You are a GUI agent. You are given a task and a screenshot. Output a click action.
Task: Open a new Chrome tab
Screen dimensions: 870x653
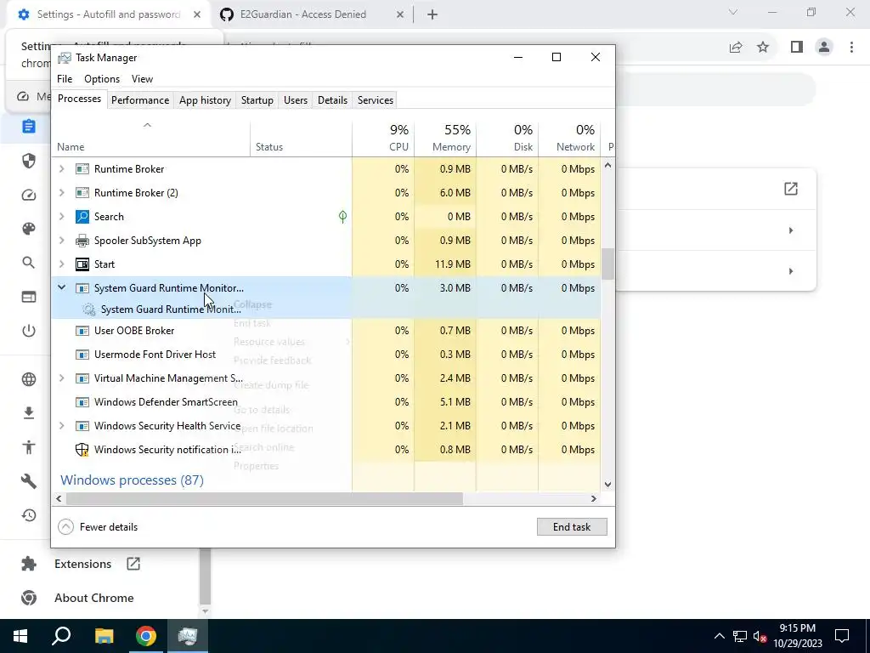coord(432,14)
